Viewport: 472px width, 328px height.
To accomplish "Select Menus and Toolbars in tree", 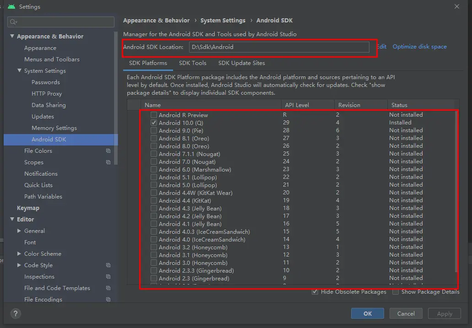I will coord(52,59).
